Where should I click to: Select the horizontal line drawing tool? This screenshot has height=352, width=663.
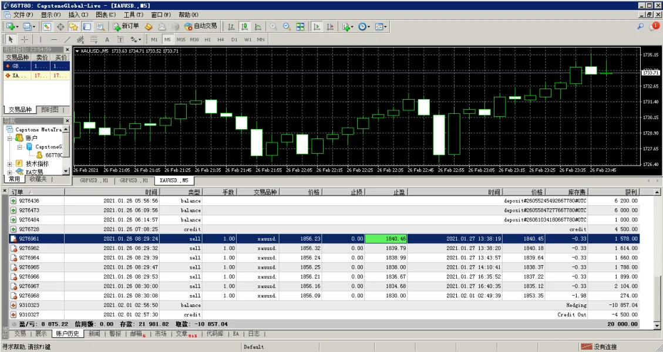point(54,39)
